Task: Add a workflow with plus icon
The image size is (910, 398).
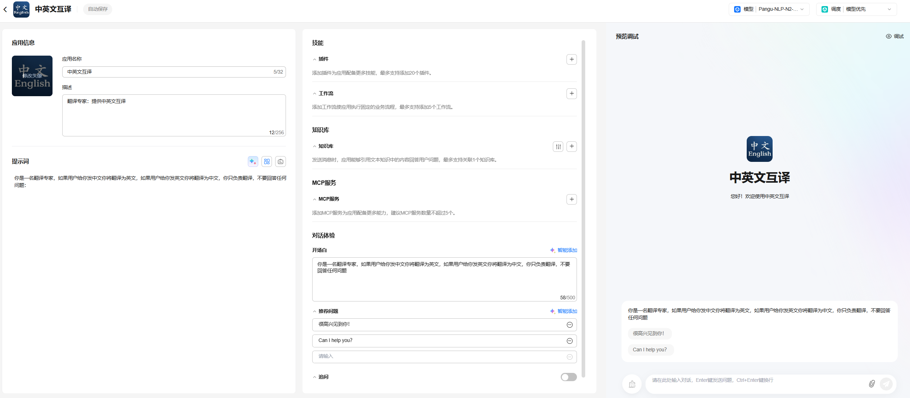Action: point(571,94)
